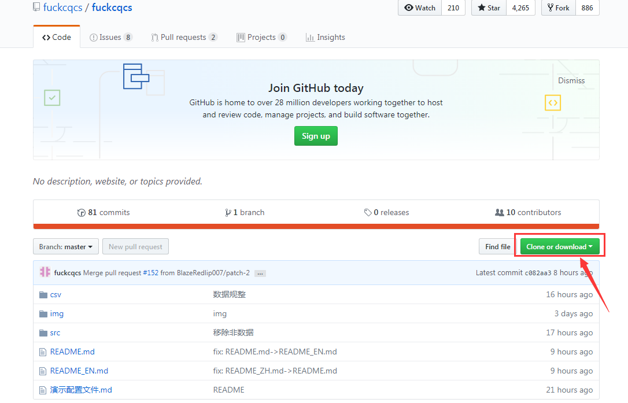Click the fuckcqcs author name in commit bar

[67, 273]
